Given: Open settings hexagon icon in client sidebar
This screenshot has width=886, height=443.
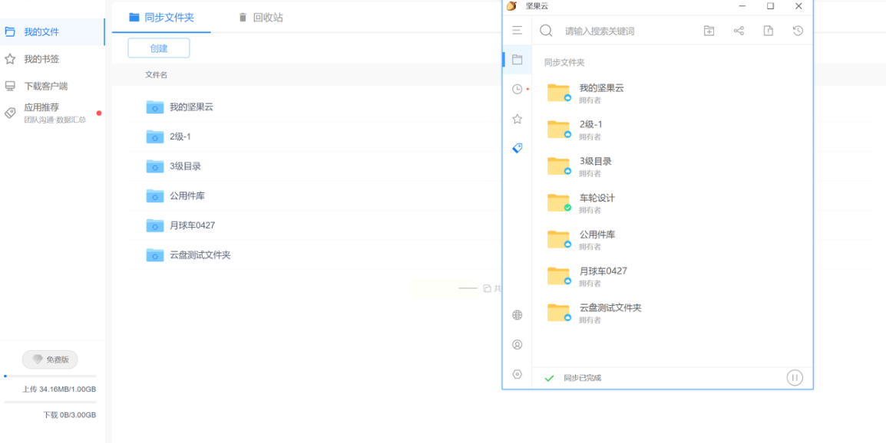Looking at the screenshot, I should [517, 374].
